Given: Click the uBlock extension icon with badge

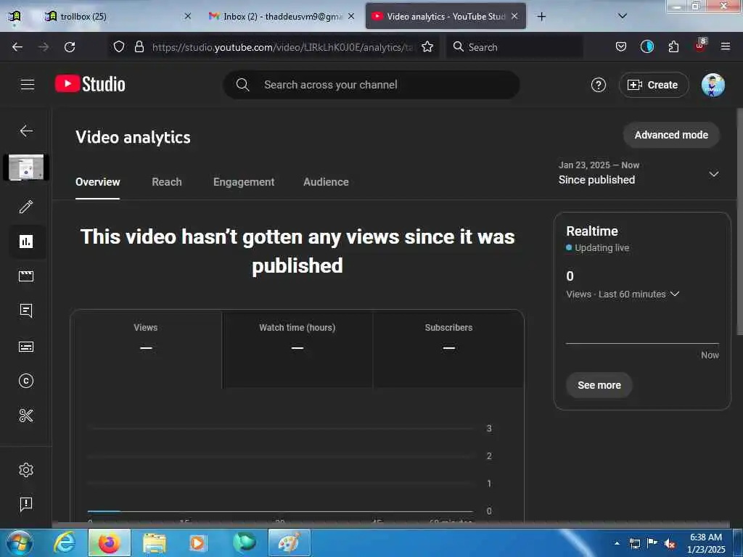Looking at the screenshot, I should [x=700, y=46].
